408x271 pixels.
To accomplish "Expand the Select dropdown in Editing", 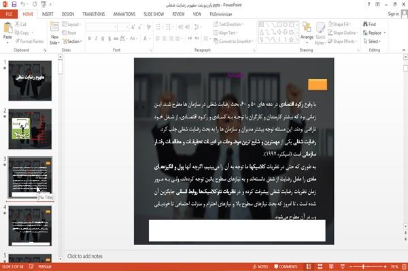I will pyautogui.click(x=373, y=41).
